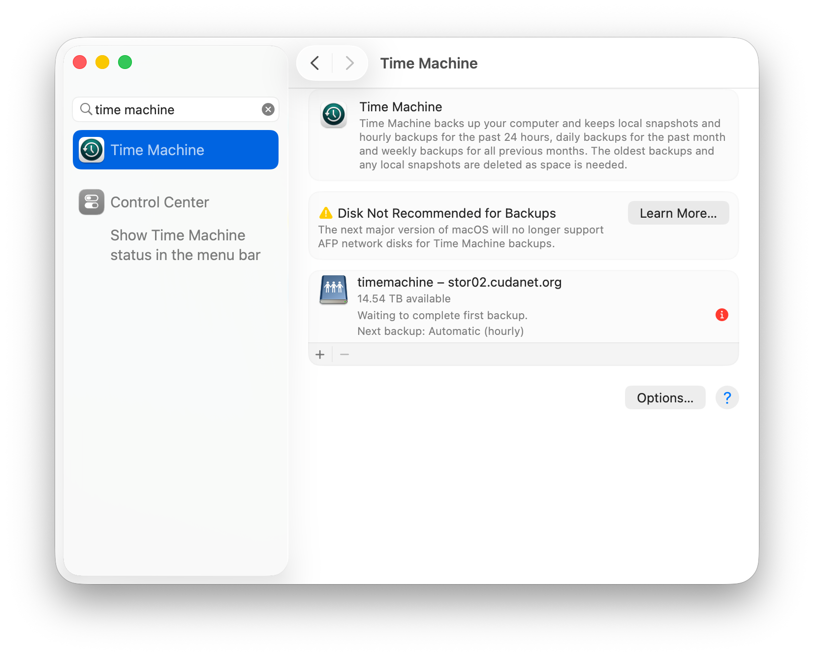Open the Options... dialog
This screenshot has width=814, height=657.
(665, 397)
